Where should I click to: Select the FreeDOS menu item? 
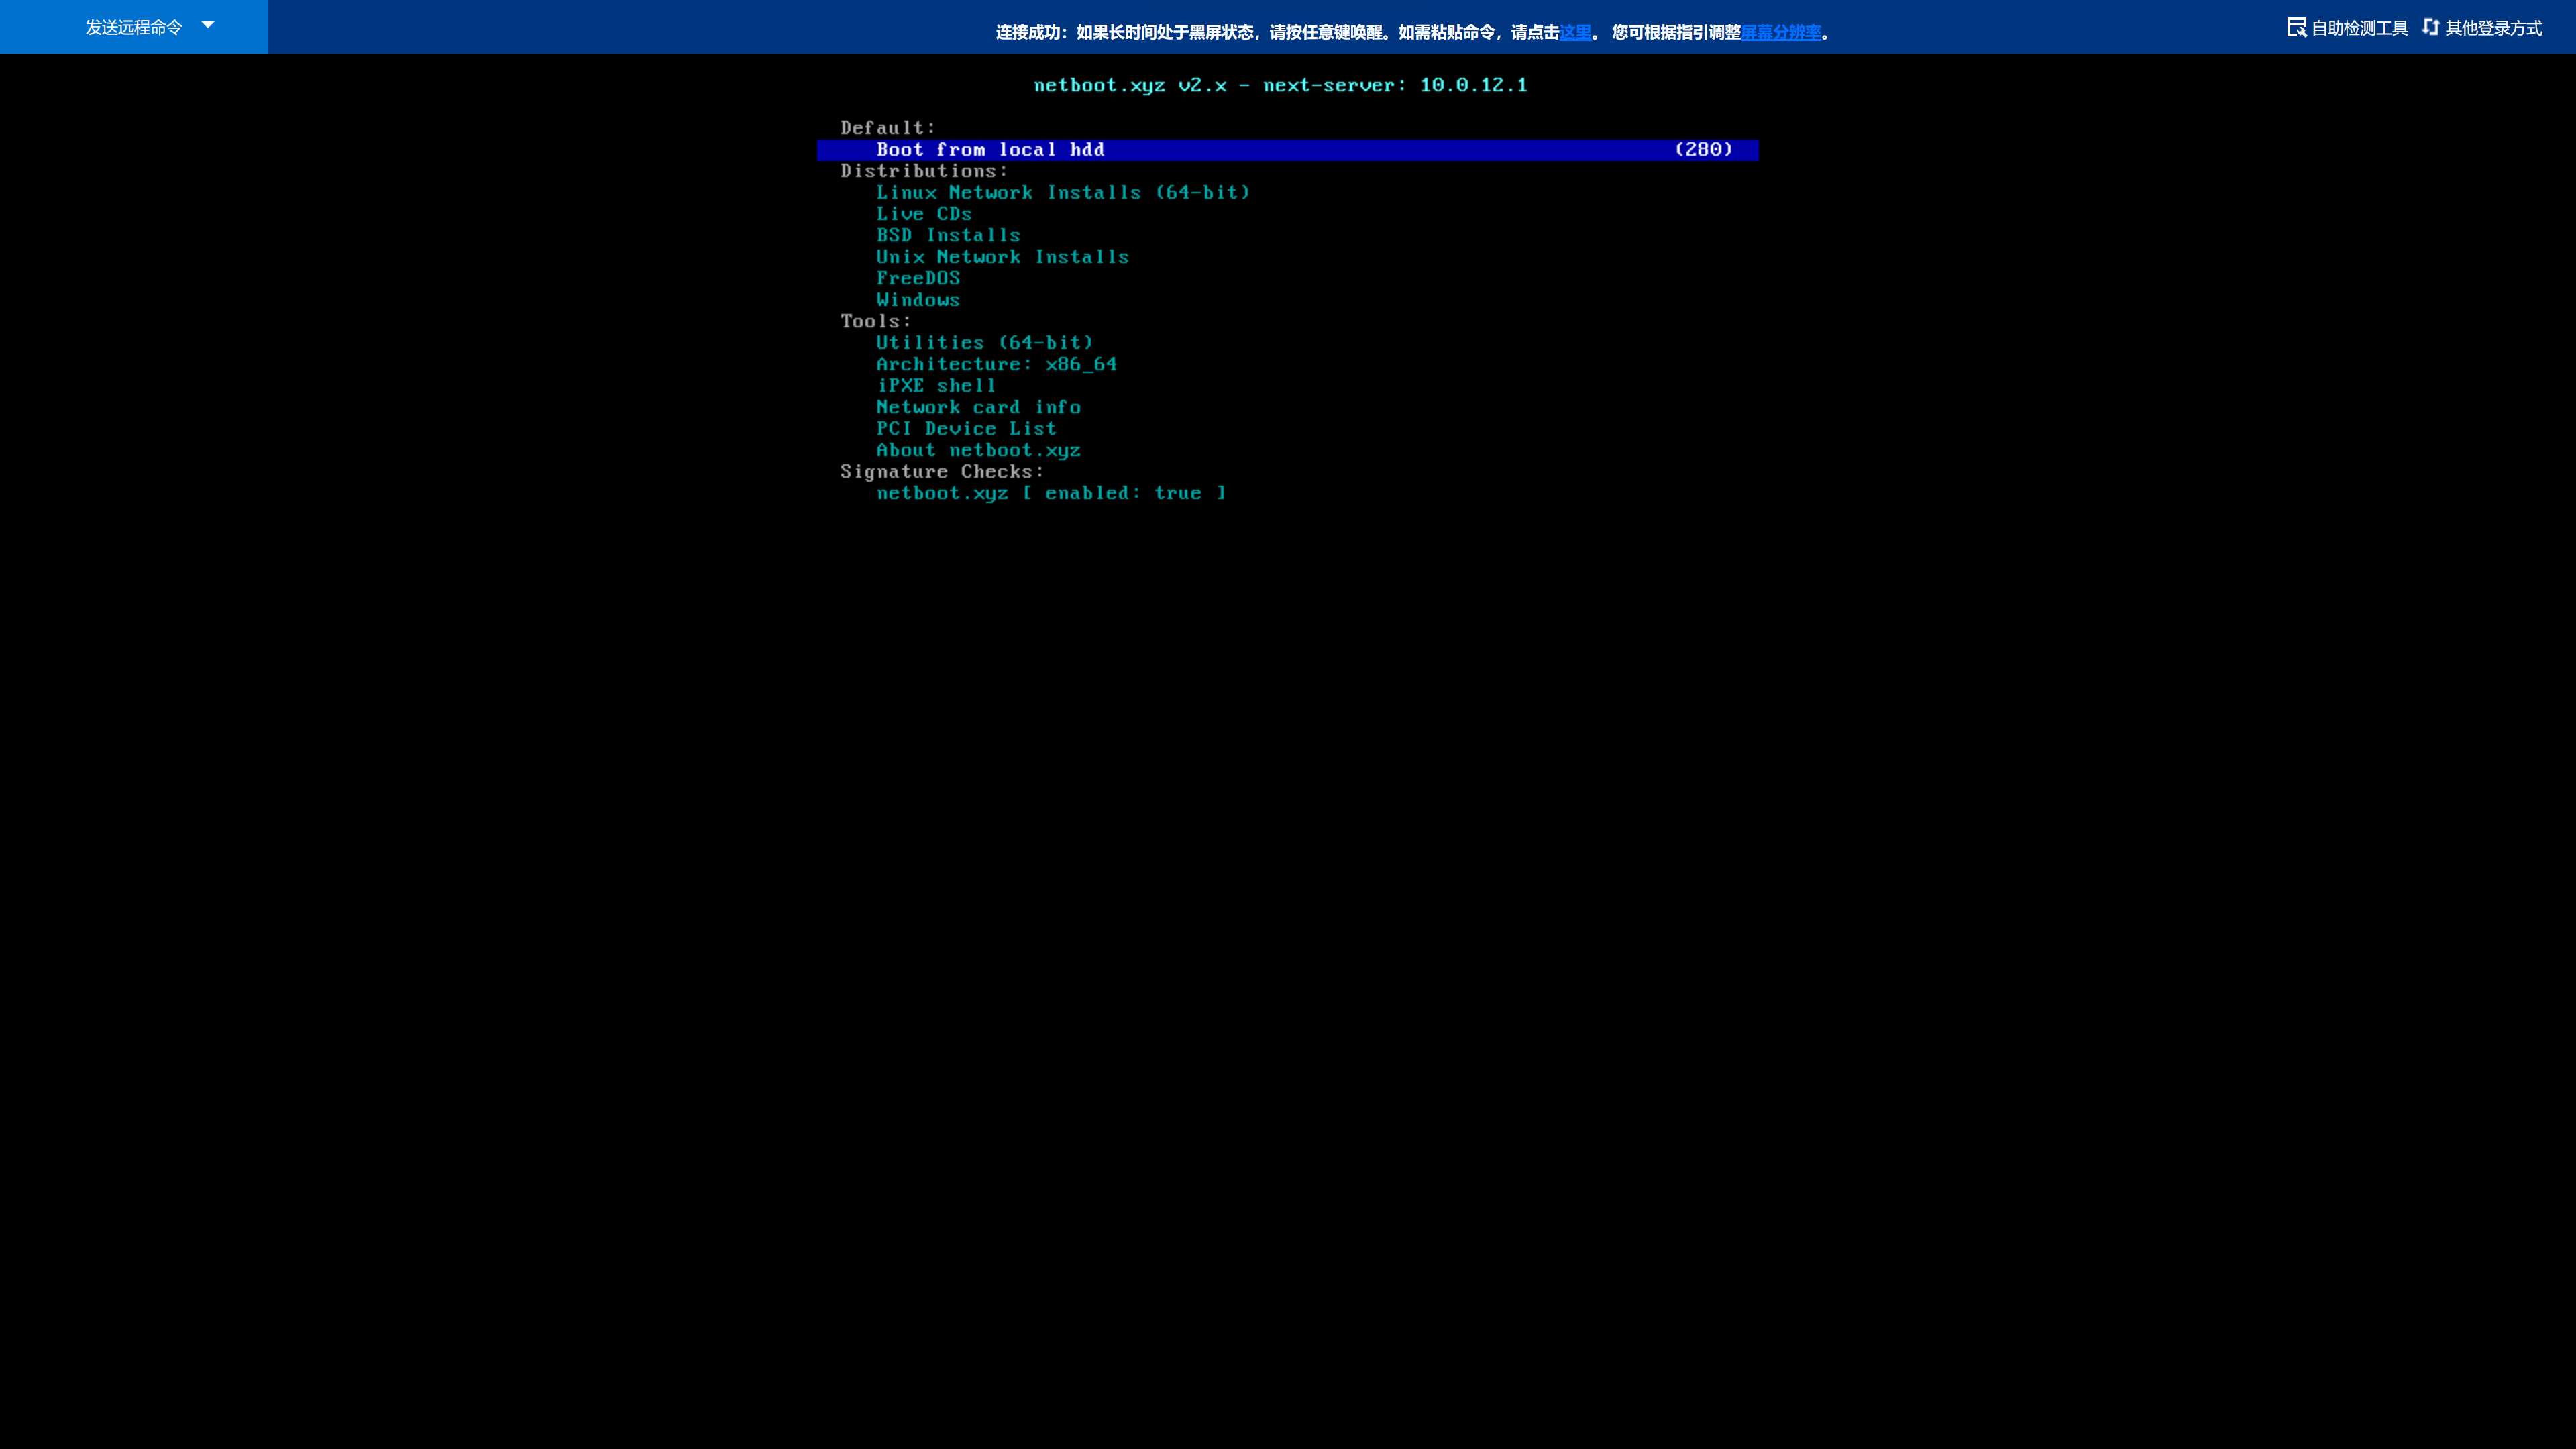pyautogui.click(x=918, y=278)
